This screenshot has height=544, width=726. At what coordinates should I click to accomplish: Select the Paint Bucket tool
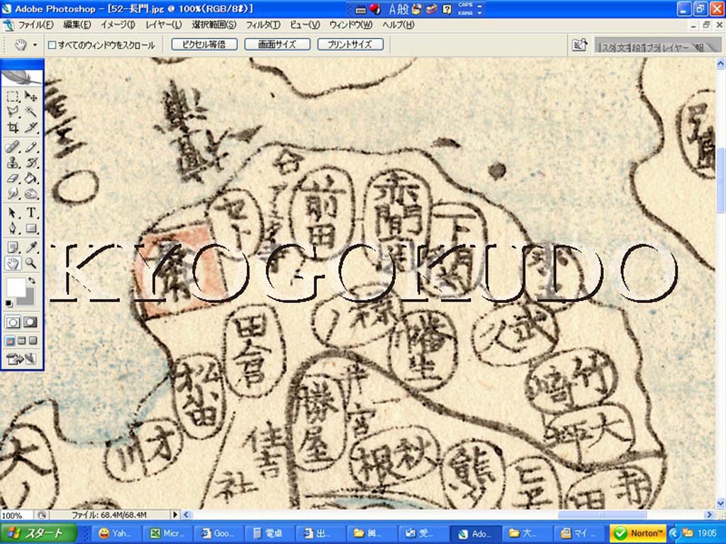(x=30, y=178)
